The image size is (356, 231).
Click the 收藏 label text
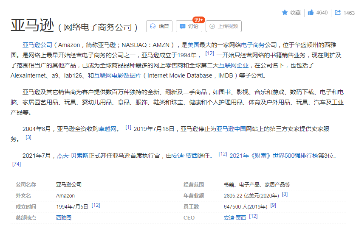(x=295, y=13)
